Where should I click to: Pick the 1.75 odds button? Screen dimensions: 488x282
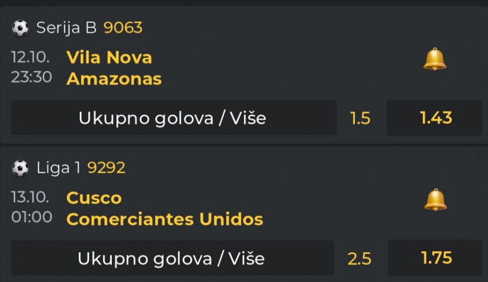click(x=436, y=258)
